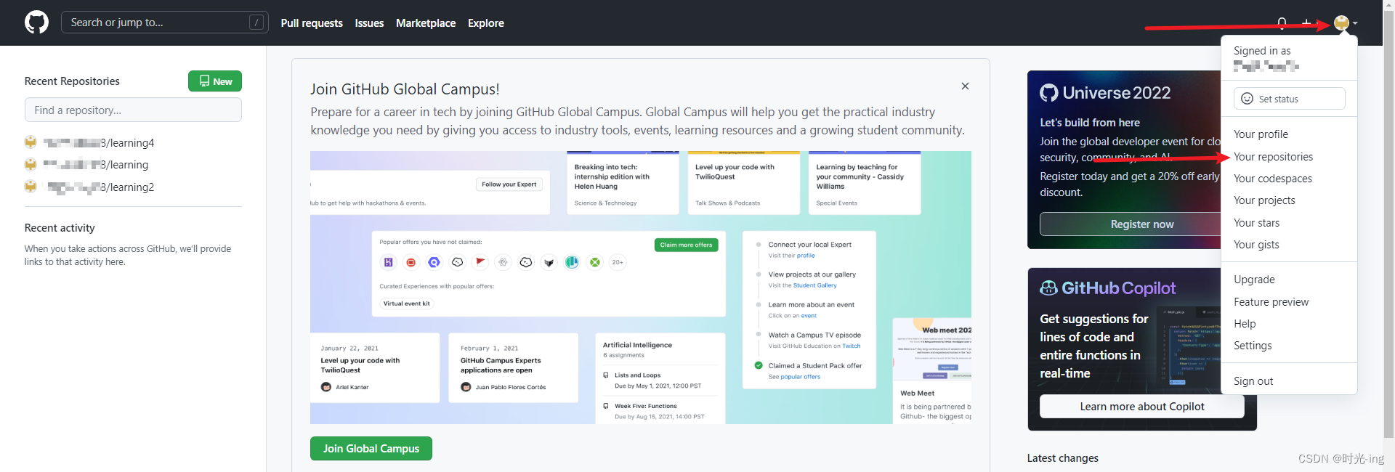Click the Signed in as text
The height and width of the screenshot is (472, 1395).
point(1262,51)
